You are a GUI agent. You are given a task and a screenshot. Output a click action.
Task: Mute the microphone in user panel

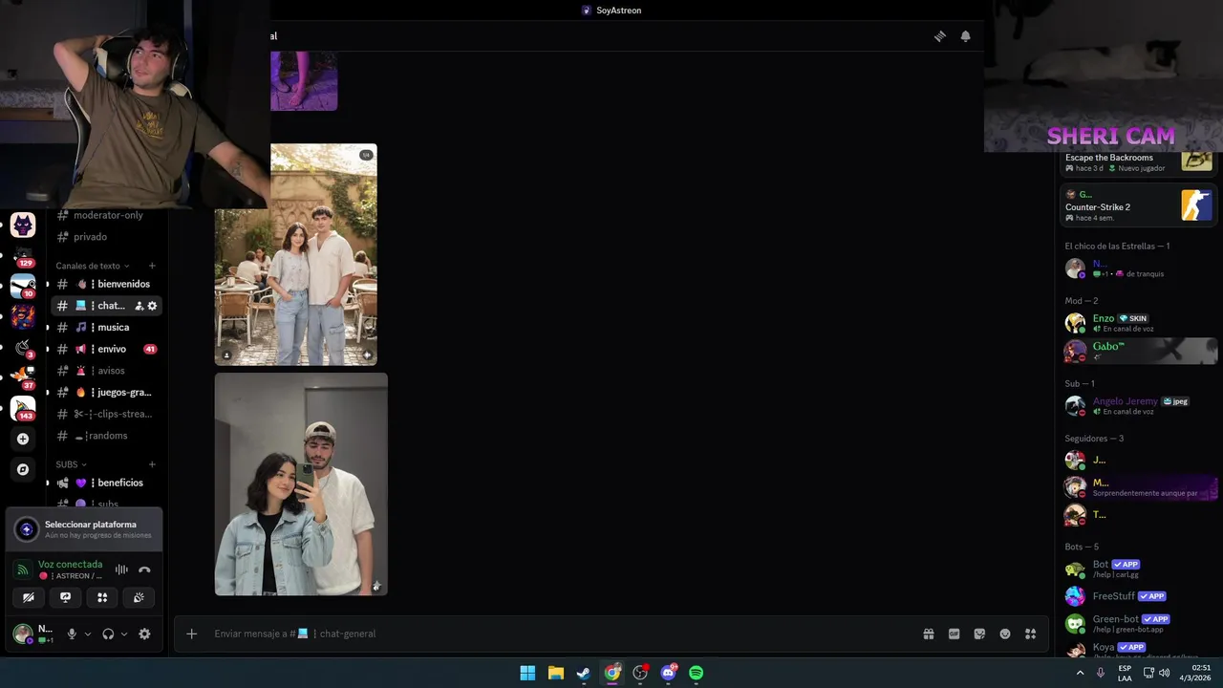click(x=72, y=634)
